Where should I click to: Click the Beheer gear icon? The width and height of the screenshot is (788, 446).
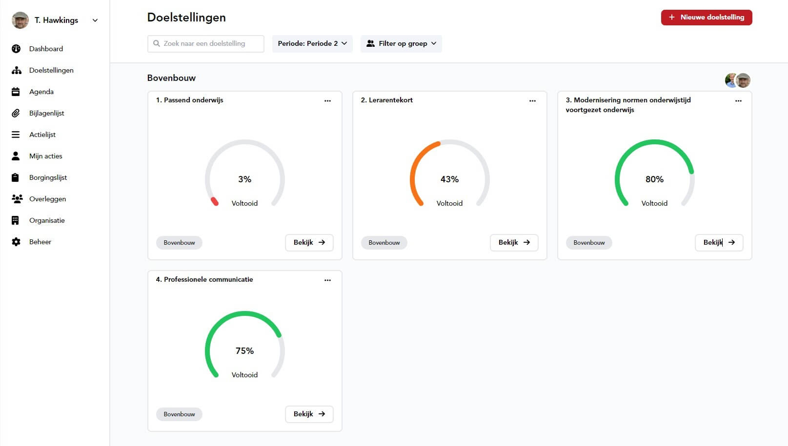tap(16, 242)
